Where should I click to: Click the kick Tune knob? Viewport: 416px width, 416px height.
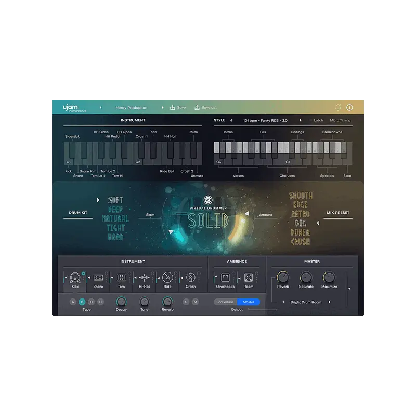[x=145, y=302]
